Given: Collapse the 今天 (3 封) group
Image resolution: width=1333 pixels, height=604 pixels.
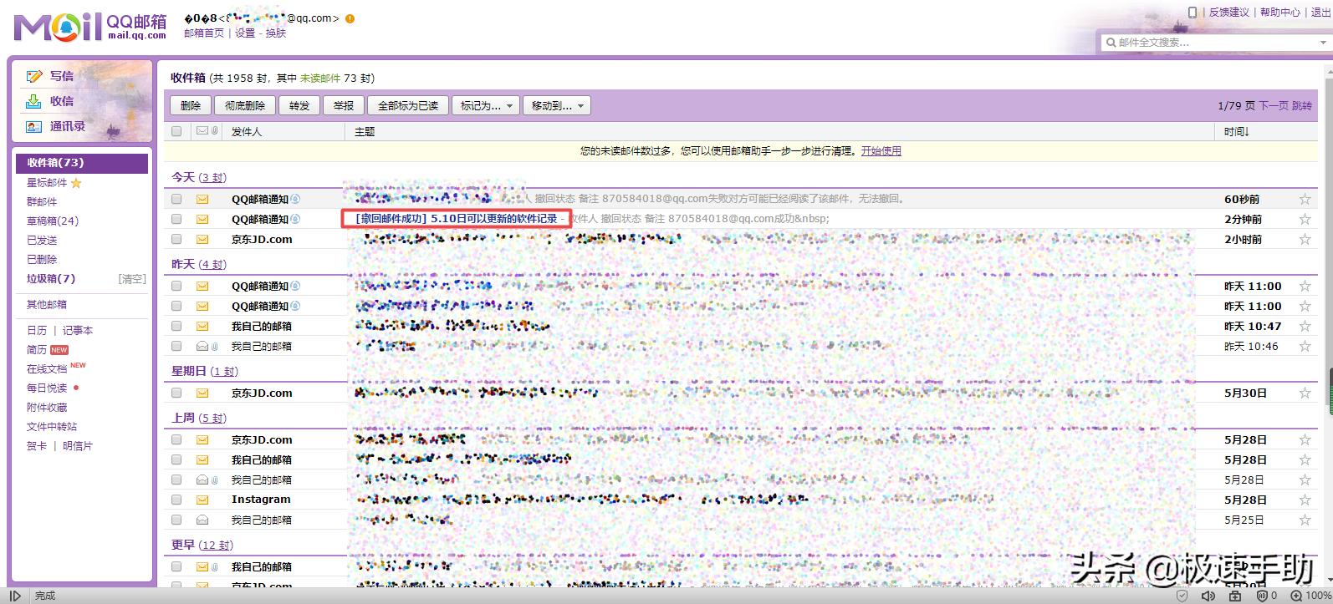Looking at the screenshot, I should [x=198, y=177].
